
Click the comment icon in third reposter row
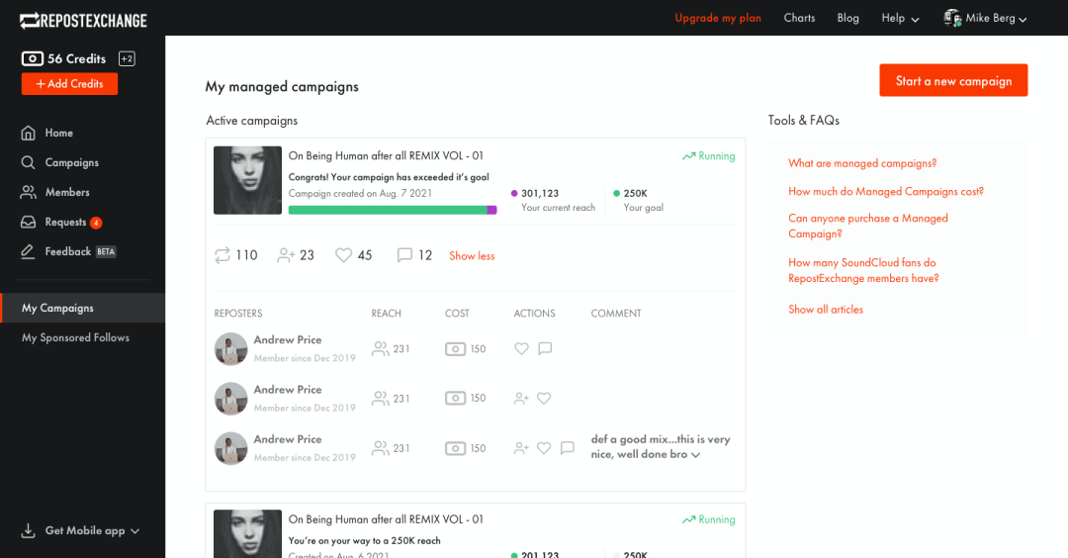[x=567, y=448]
